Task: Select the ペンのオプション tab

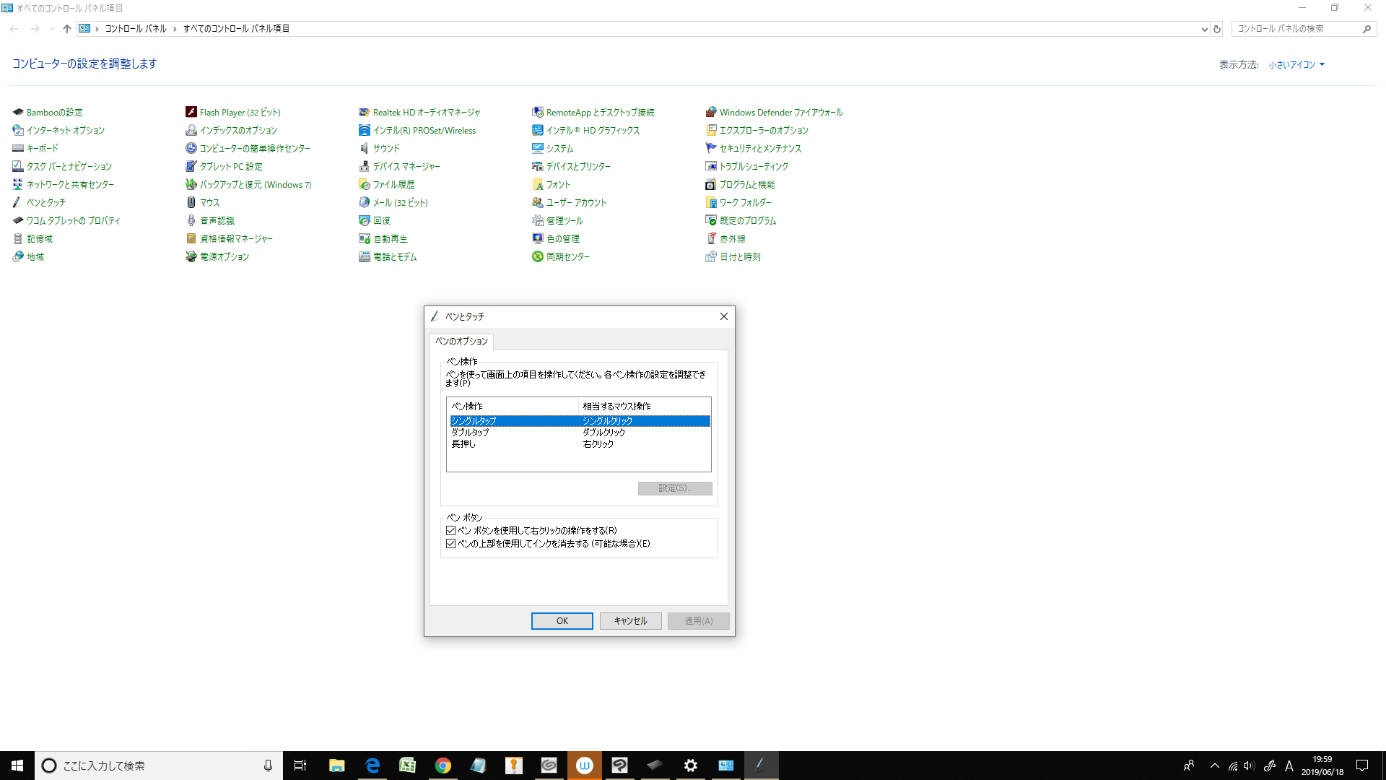Action: [461, 342]
